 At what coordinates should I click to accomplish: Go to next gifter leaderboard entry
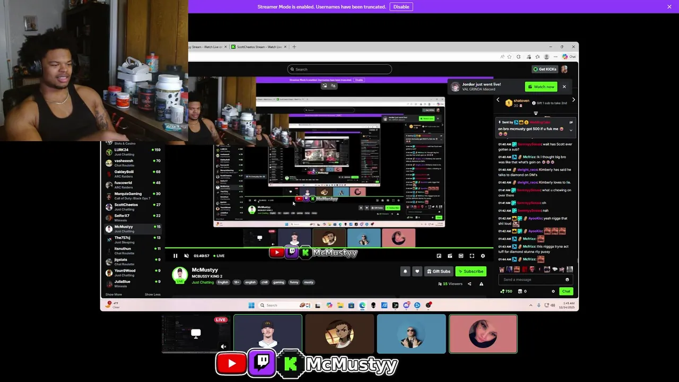(573, 100)
